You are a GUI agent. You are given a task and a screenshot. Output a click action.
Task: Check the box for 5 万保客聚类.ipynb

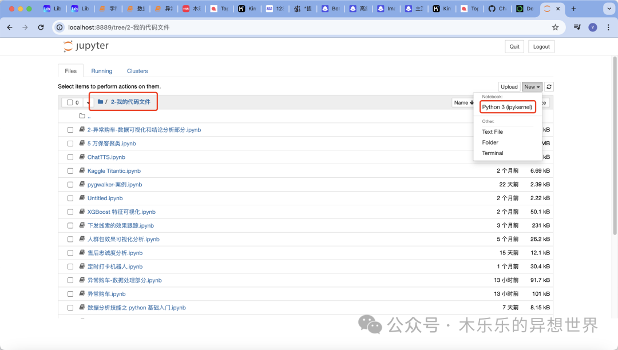[x=70, y=144]
